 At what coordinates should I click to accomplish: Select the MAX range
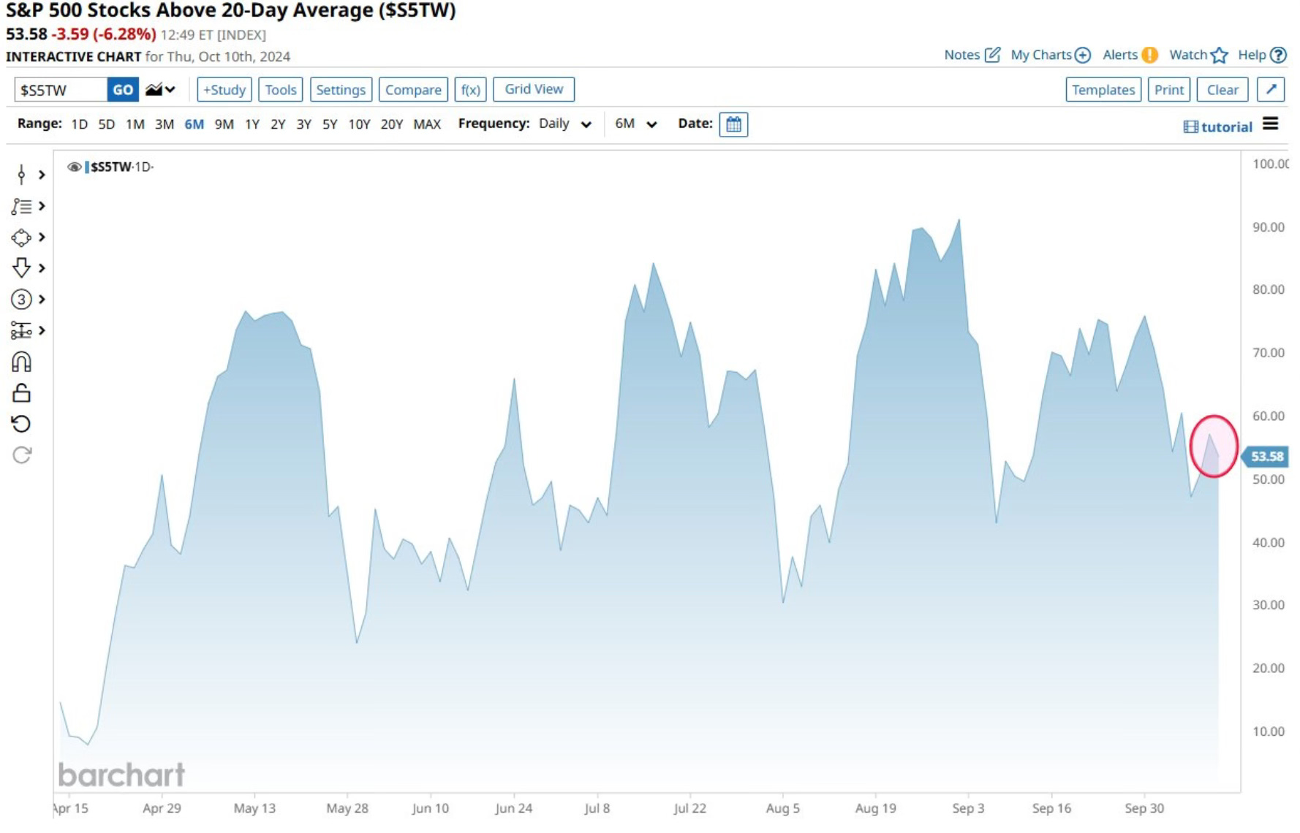(x=427, y=124)
